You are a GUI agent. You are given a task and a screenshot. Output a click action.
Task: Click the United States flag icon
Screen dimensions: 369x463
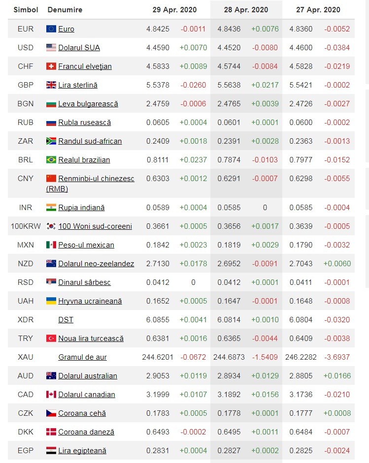pos(51,48)
